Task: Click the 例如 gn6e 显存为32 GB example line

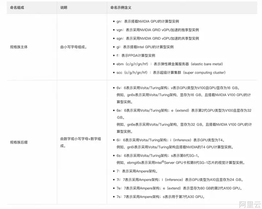Action: pyautogui.click(x=184, y=128)
